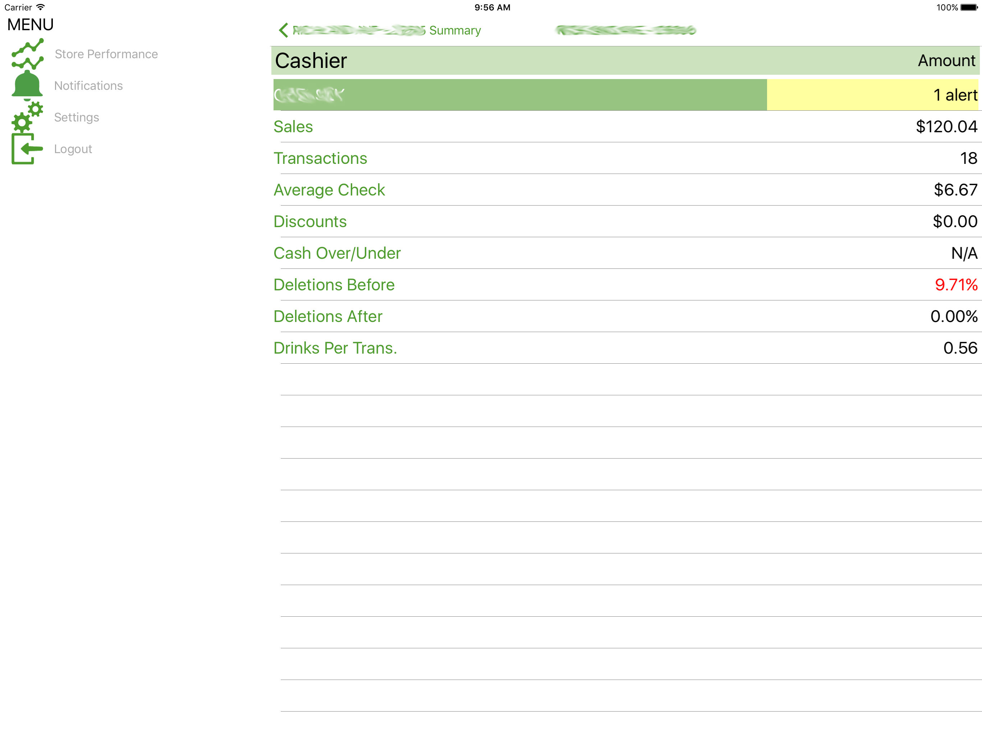Tap the Average Check label
The width and height of the screenshot is (982, 736).
(329, 190)
